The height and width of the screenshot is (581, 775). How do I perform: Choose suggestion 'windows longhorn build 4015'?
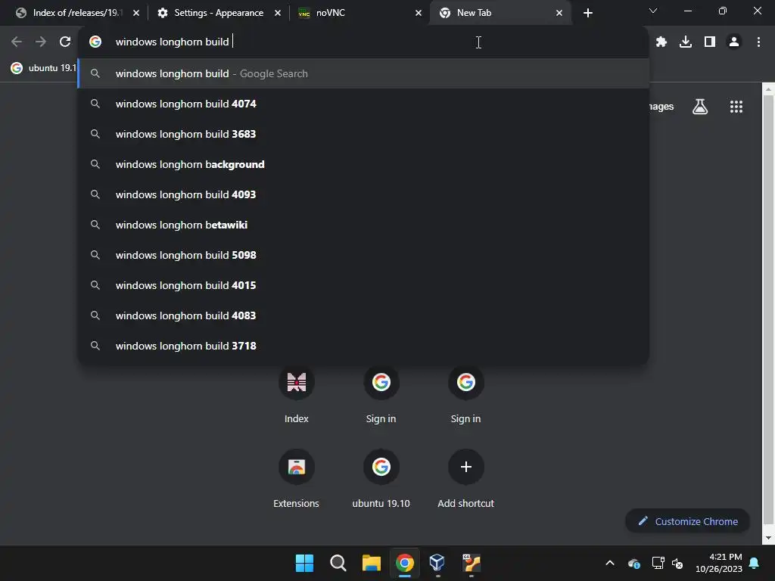click(x=364, y=285)
